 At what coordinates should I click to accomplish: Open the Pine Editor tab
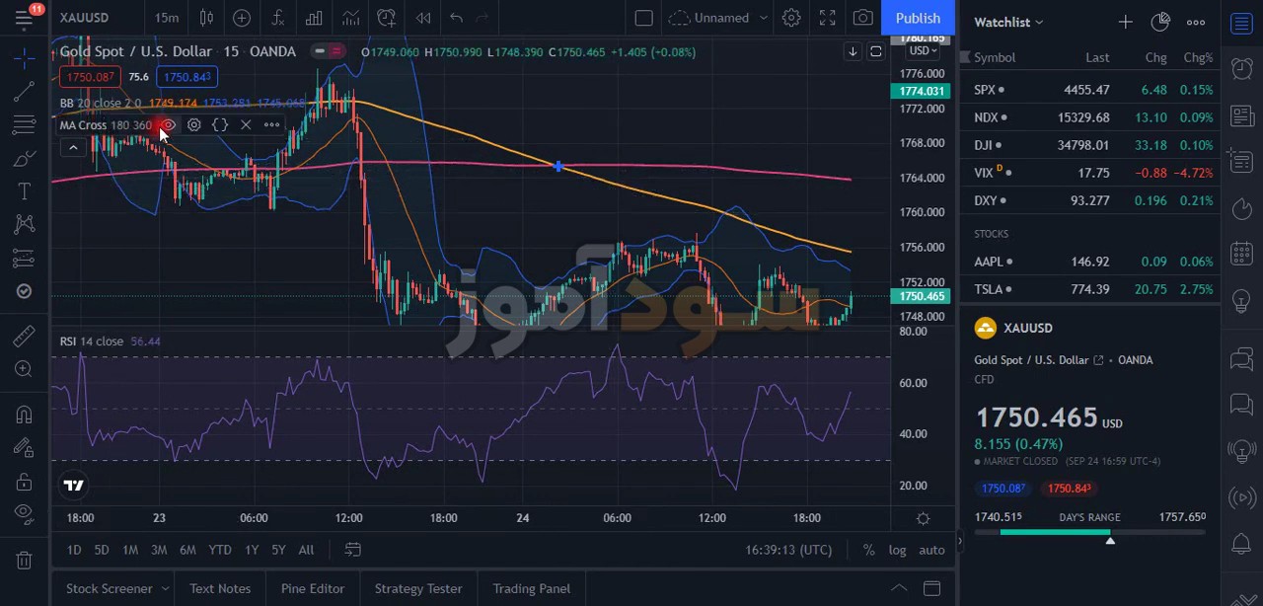click(313, 588)
